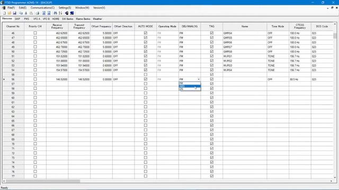The height and width of the screenshot is (190, 339).
Task: Click the horizontal scrollbar thumb
Action: [x=43, y=181]
